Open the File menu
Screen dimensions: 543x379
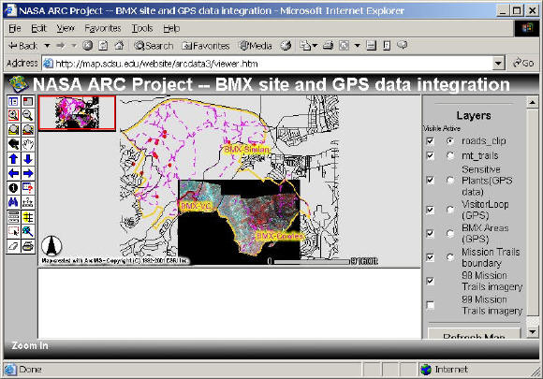[15, 28]
